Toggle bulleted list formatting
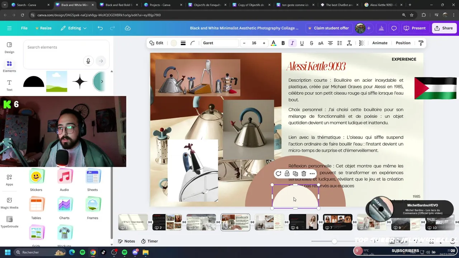459x258 pixels. click(x=340, y=43)
